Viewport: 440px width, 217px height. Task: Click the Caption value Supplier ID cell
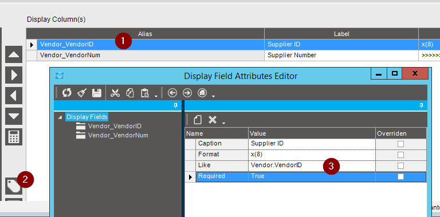pos(312,144)
